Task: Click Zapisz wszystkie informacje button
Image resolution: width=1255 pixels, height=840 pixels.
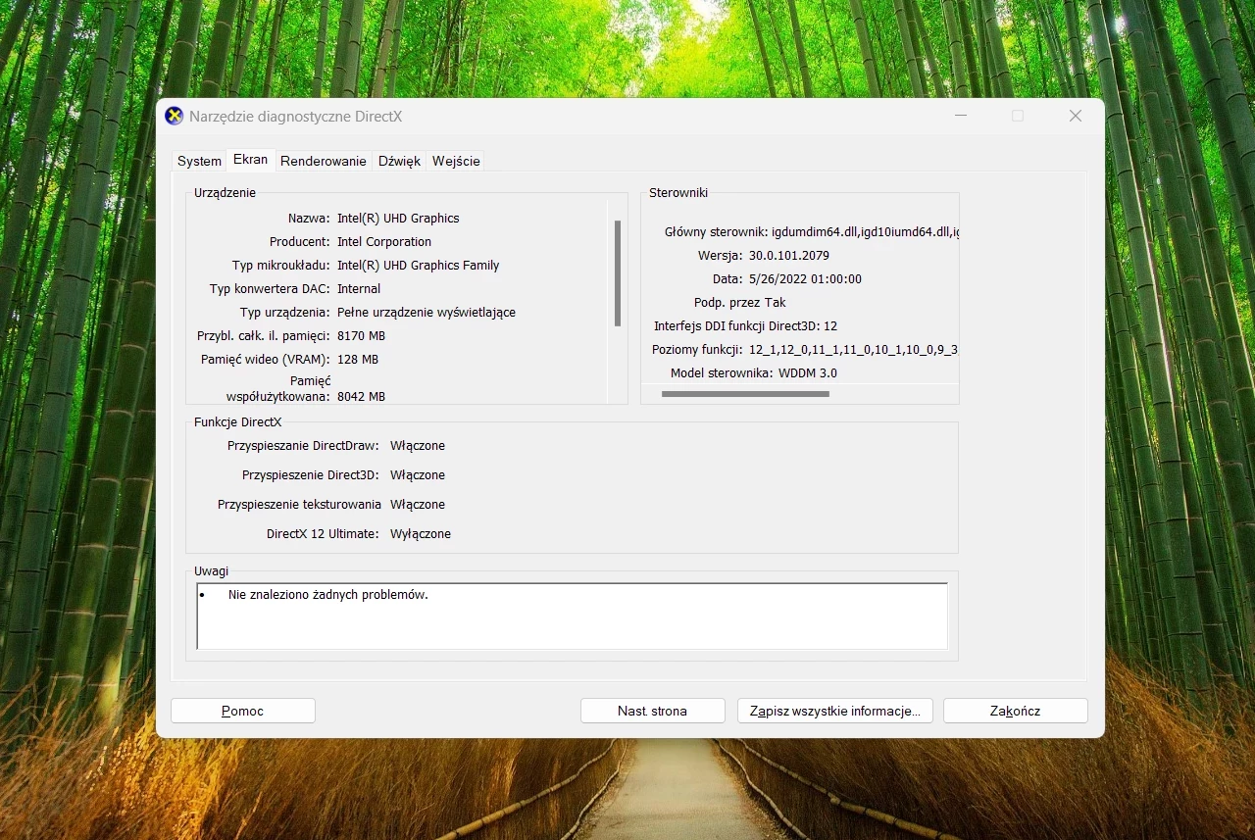Action: 834,711
